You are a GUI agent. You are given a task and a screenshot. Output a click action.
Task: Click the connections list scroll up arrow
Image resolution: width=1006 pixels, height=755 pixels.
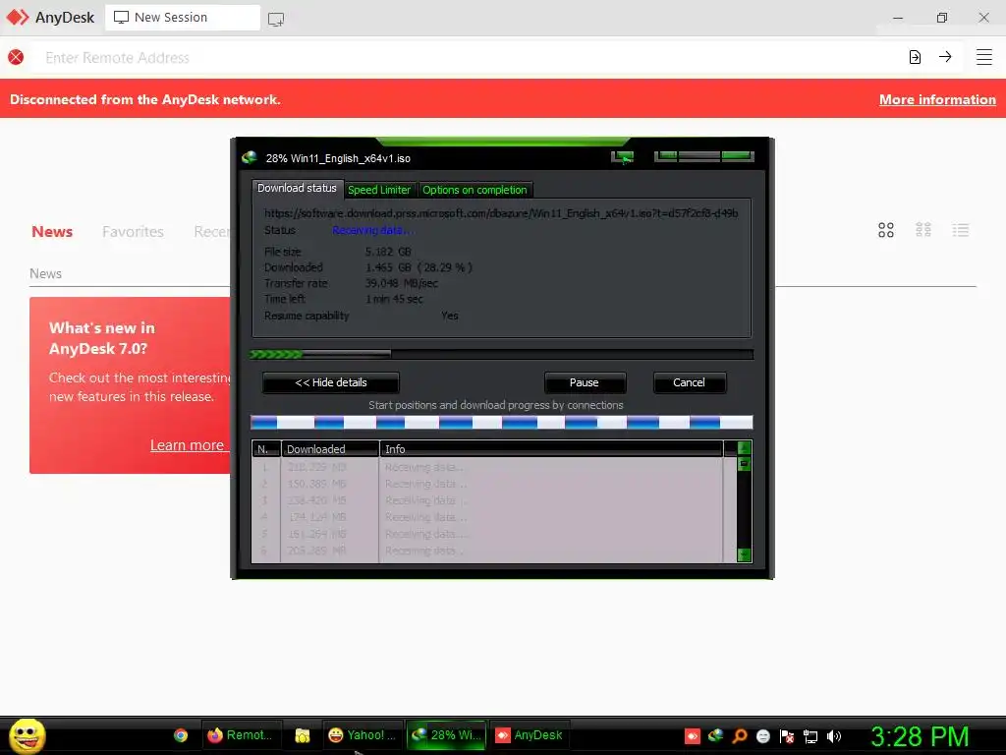click(x=745, y=447)
